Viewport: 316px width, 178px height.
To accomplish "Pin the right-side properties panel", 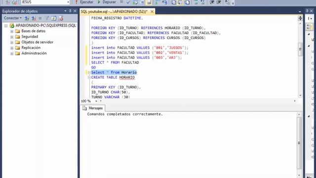I will [x=307, y=11].
